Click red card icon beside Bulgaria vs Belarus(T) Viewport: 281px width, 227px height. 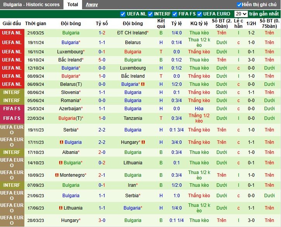click(x=143, y=84)
